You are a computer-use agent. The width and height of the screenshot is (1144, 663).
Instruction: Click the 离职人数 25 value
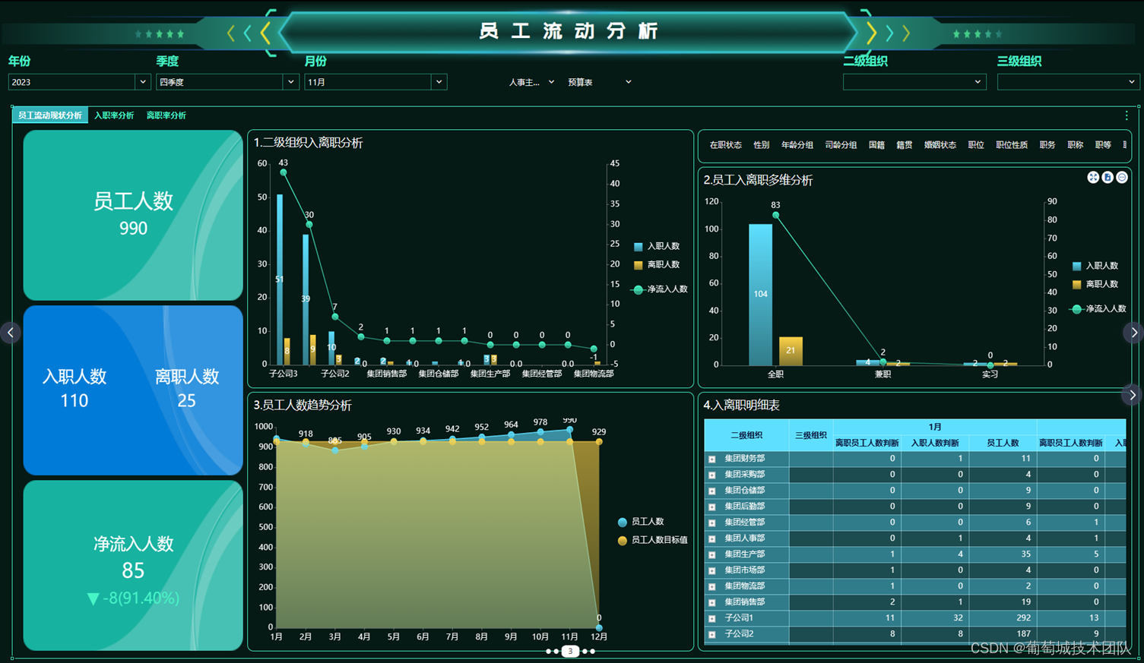pos(186,401)
